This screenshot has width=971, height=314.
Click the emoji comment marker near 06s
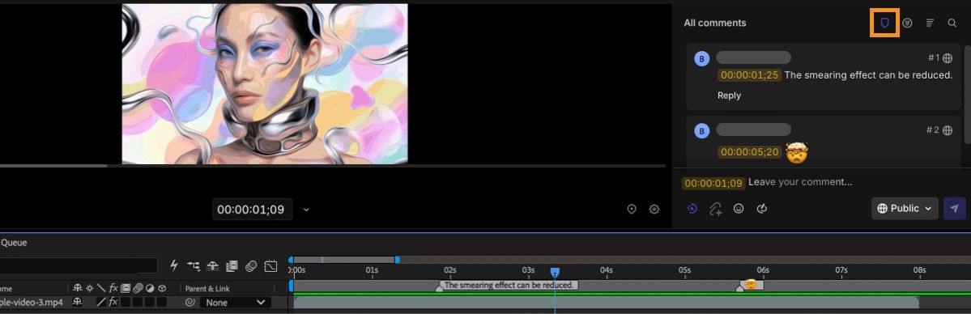[x=750, y=286]
